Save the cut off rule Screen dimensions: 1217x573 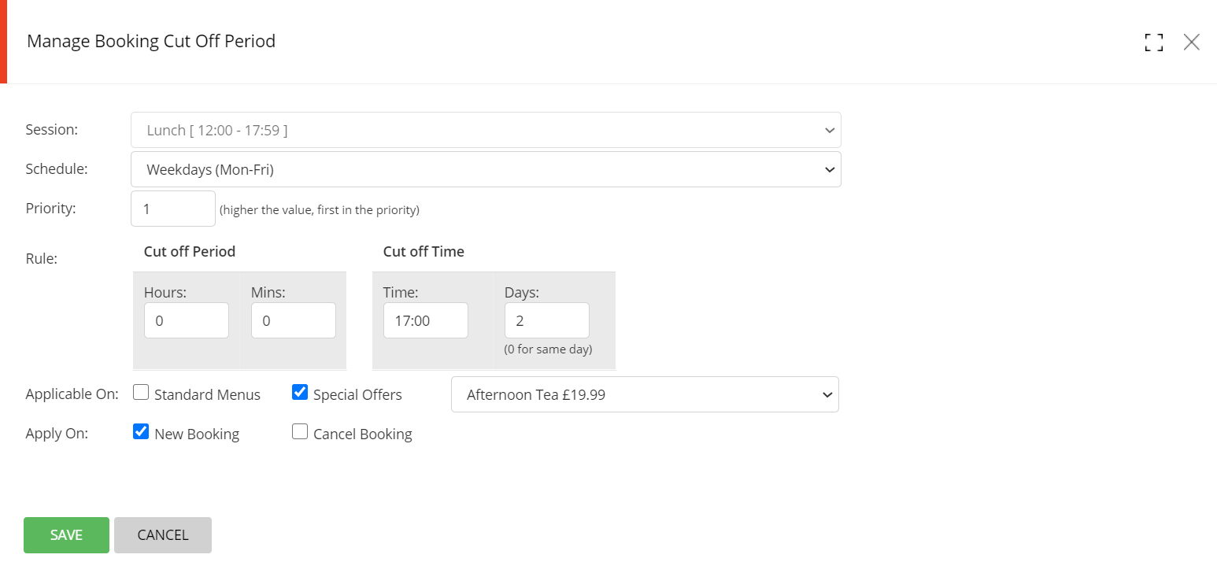pos(66,535)
